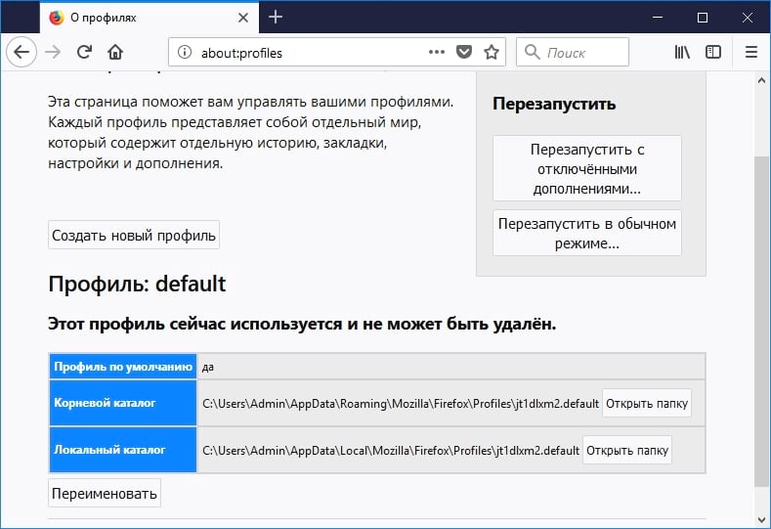The image size is (771, 529).
Task: Open the hamburger application menu
Action: [x=751, y=52]
